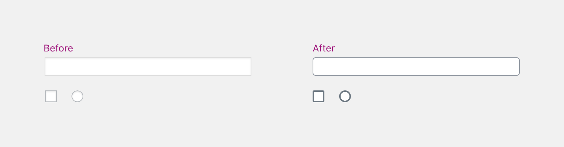This screenshot has width=564, height=147.
Task: Select the dark-bordered radio button under After
Action: tap(345, 96)
